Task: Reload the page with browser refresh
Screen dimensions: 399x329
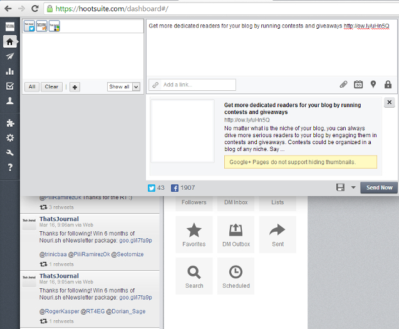Action: [35, 9]
